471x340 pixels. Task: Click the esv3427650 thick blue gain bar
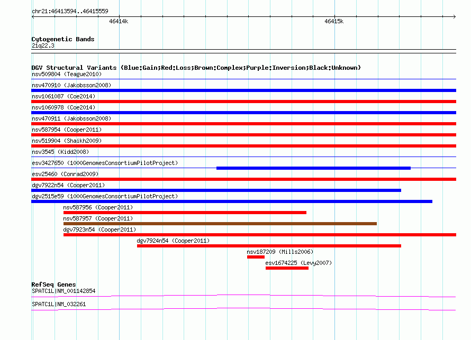(x=313, y=168)
